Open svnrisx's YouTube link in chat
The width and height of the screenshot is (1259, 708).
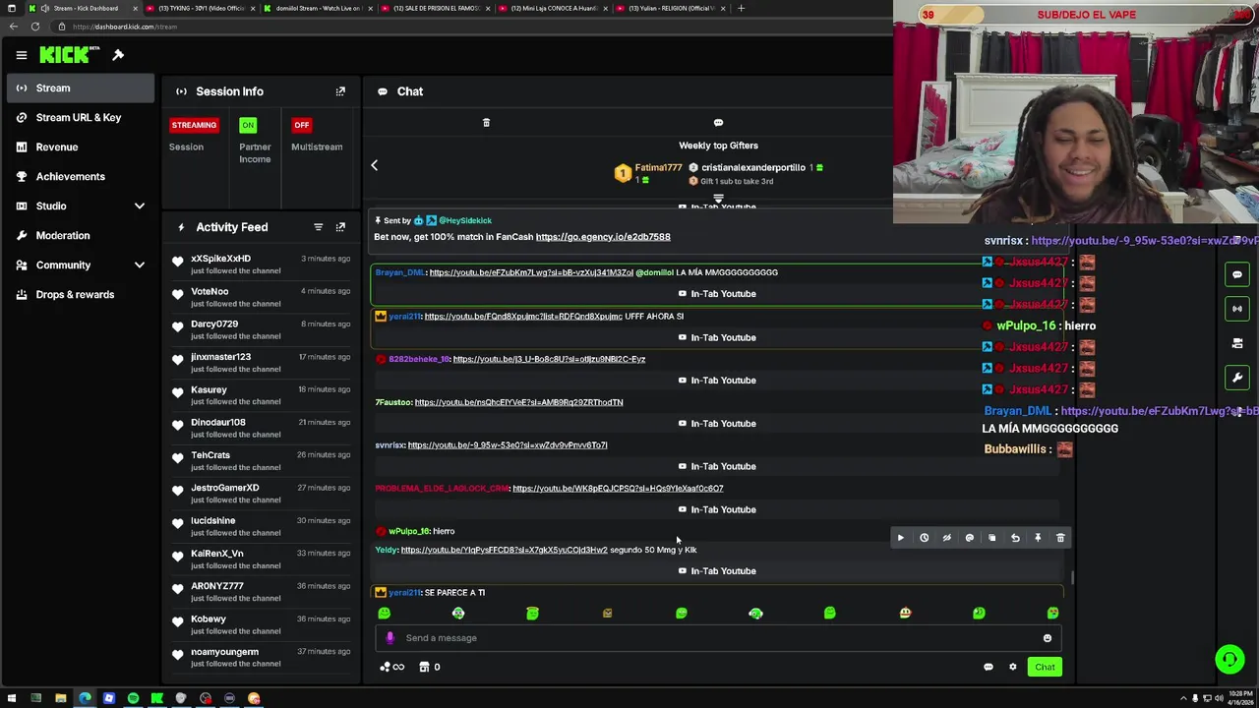pos(508,445)
